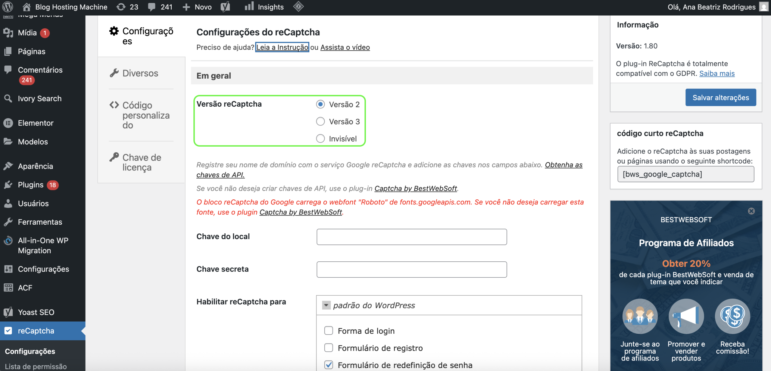Viewport: 771px width, 371px height.
Task: Open the WordPress logo menu
Action: [8, 7]
